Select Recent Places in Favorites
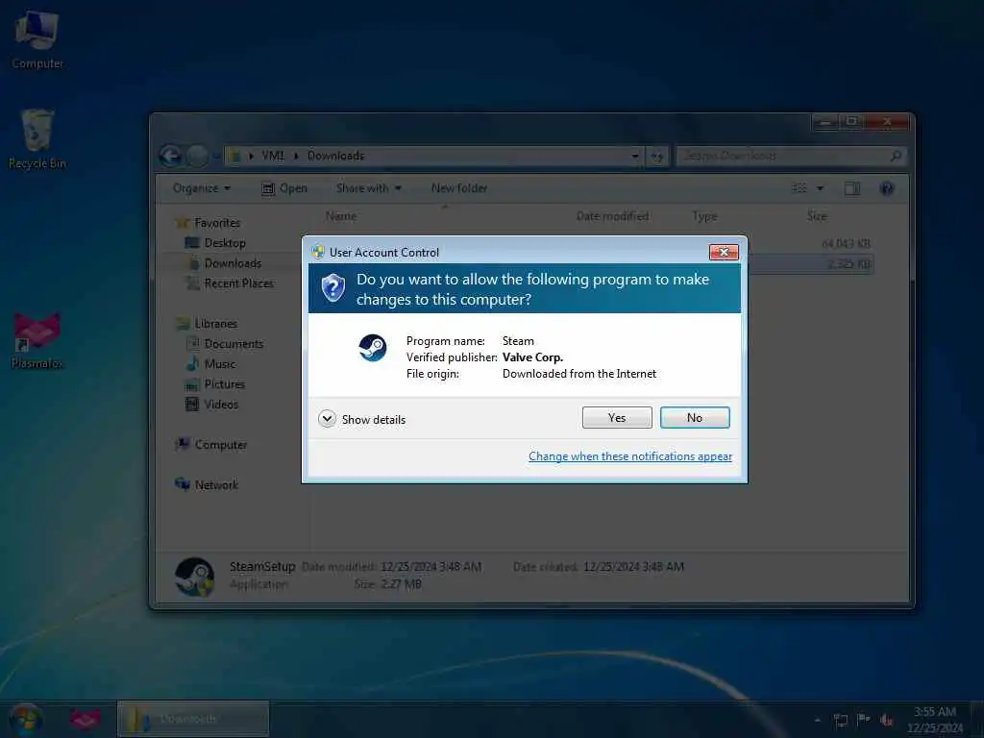Screen dimensions: 984x738 (239, 283)
